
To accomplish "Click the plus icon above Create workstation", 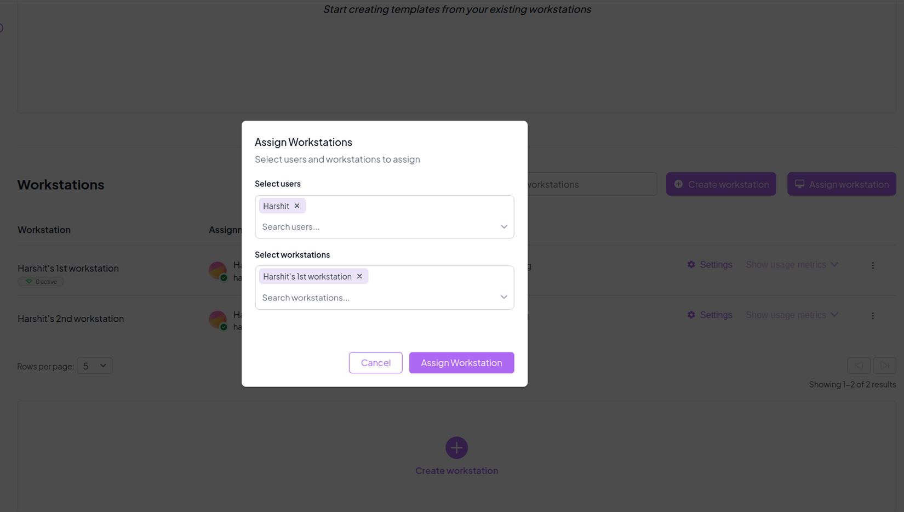I will coord(456,448).
